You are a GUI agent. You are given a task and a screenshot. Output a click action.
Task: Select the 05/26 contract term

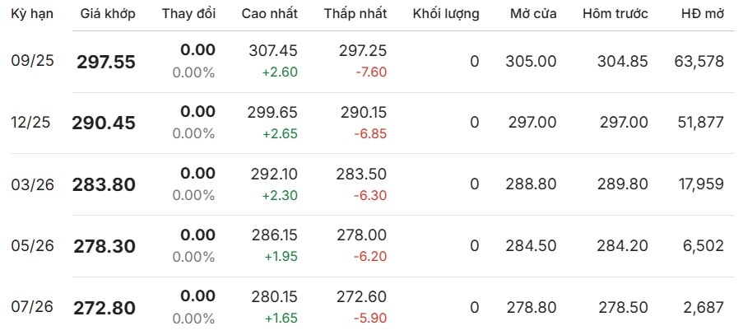(x=32, y=246)
